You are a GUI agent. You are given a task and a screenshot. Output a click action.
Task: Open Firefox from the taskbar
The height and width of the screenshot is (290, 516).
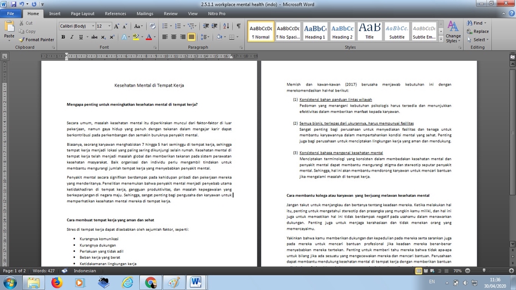click(x=56, y=282)
